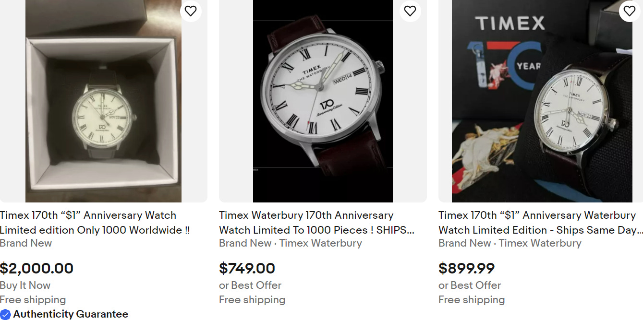The width and height of the screenshot is (643, 320).
Task: Click Timex Waterbury brand text on right listing
Action: (539, 243)
